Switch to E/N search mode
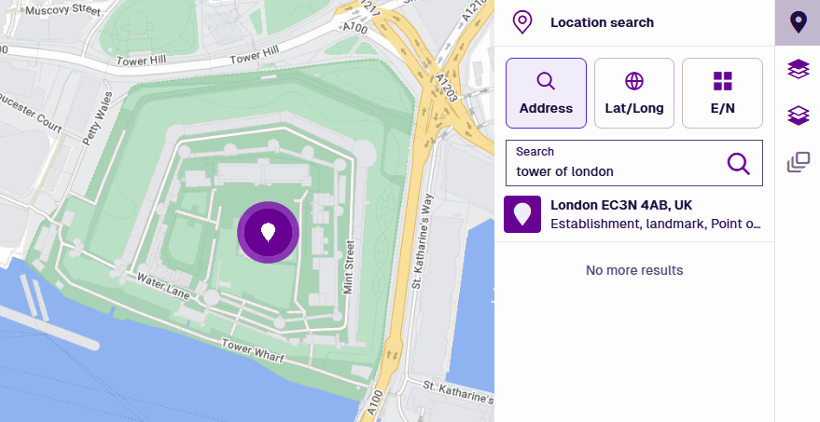820x422 pixels. click(x=722, y=93)
